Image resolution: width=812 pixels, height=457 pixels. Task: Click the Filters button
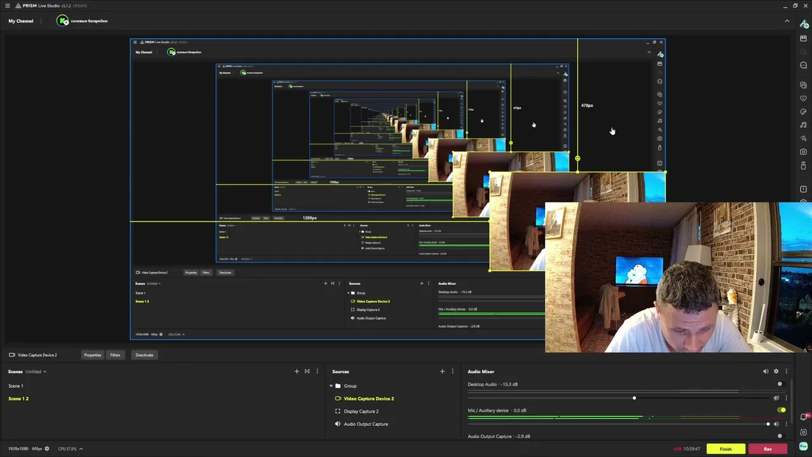point(115,355)
